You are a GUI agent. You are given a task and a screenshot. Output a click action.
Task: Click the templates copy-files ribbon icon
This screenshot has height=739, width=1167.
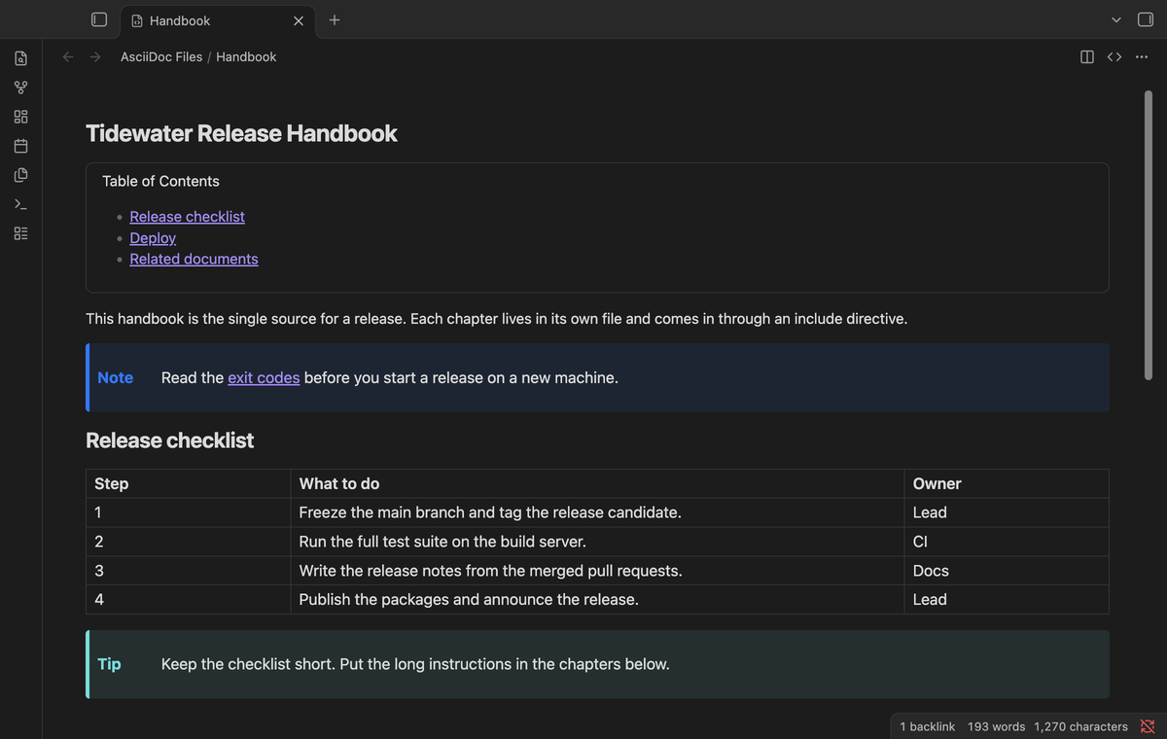(x=20, y=175)
